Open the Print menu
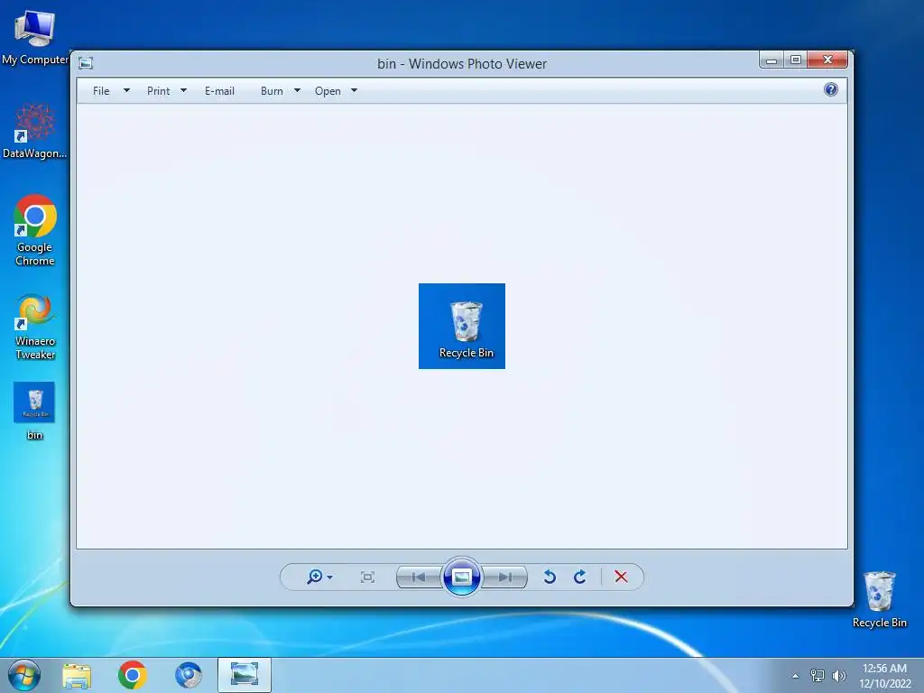 click(159, 91)
